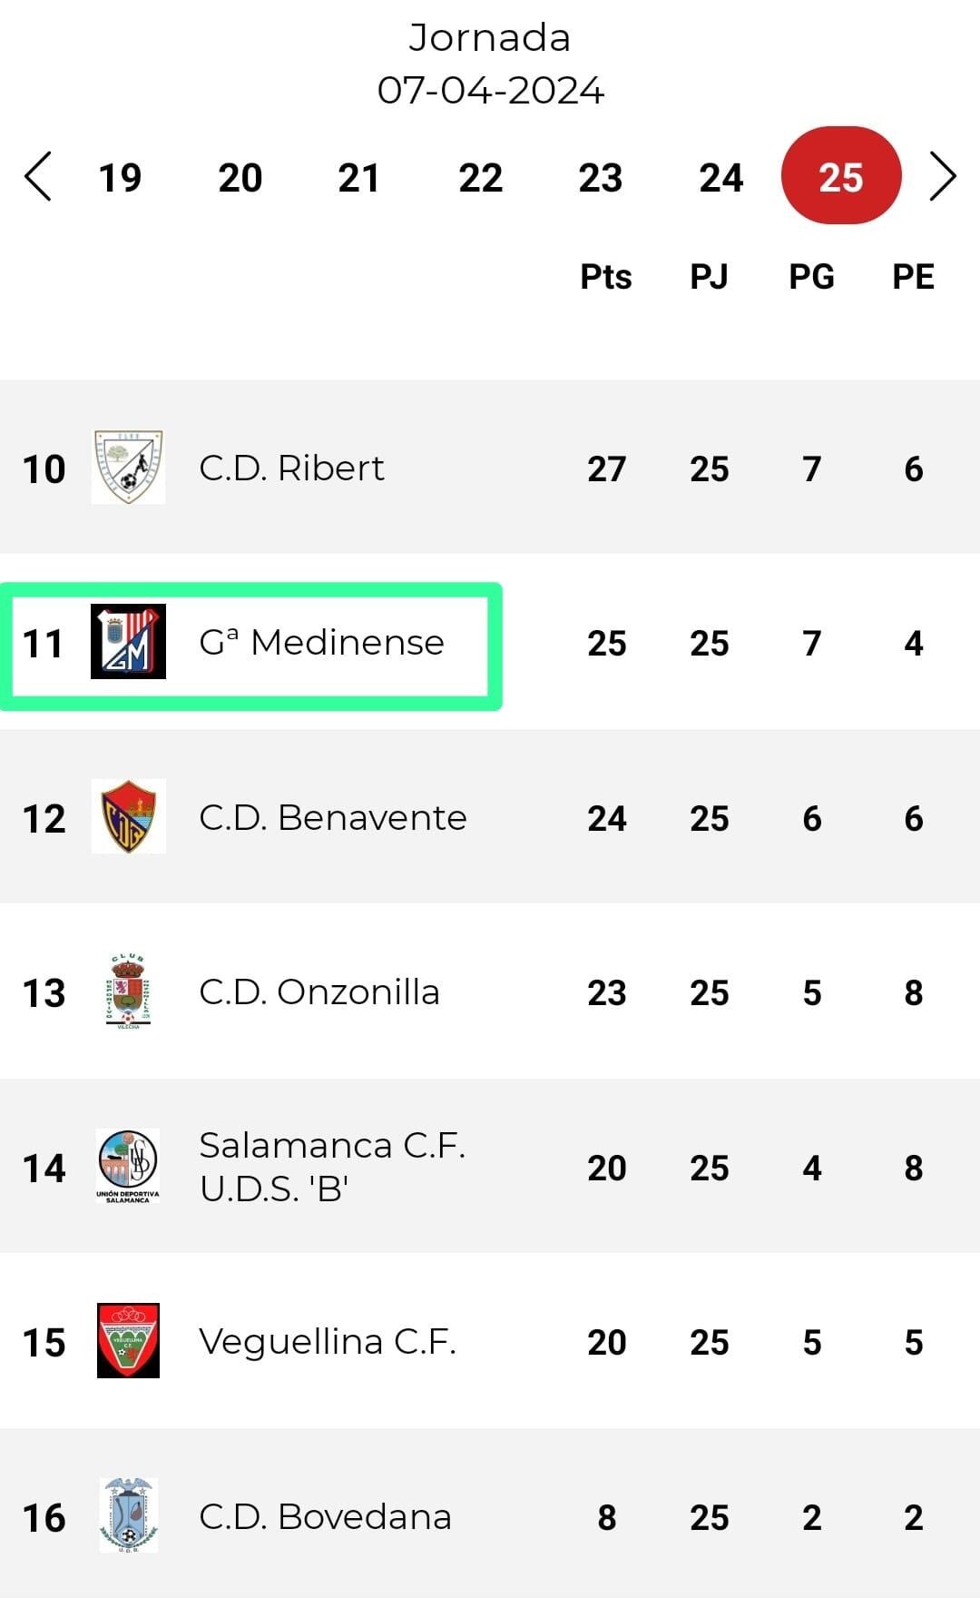Click the Gª Medinense club badge
This screenshot has height=1598, width=980.
click(x=128, y=641)
